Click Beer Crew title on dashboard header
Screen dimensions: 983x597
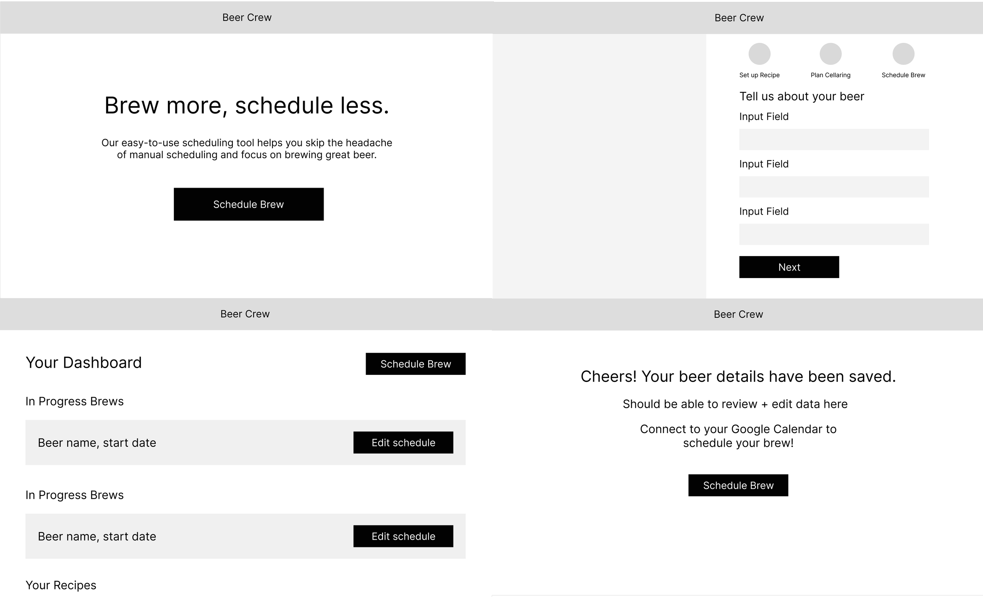245,314
